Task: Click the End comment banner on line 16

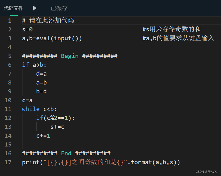Action: (66, 153)
